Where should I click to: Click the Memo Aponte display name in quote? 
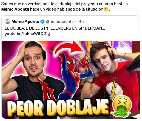click(x=25, y=22)
